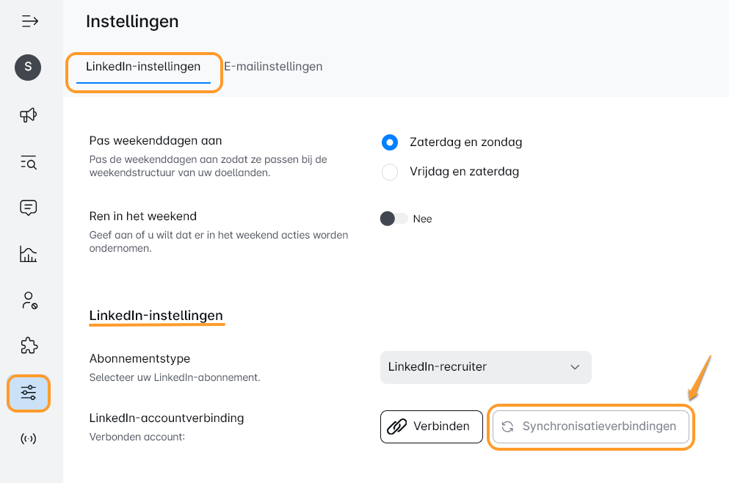Click the Synchronisatieverbindingen button
The image size is (729, 483).
(x=591, y=426)
